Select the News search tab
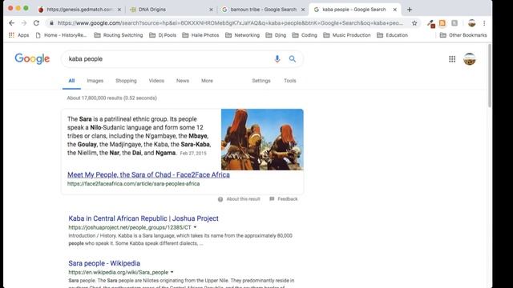 (x=183, y=81)
